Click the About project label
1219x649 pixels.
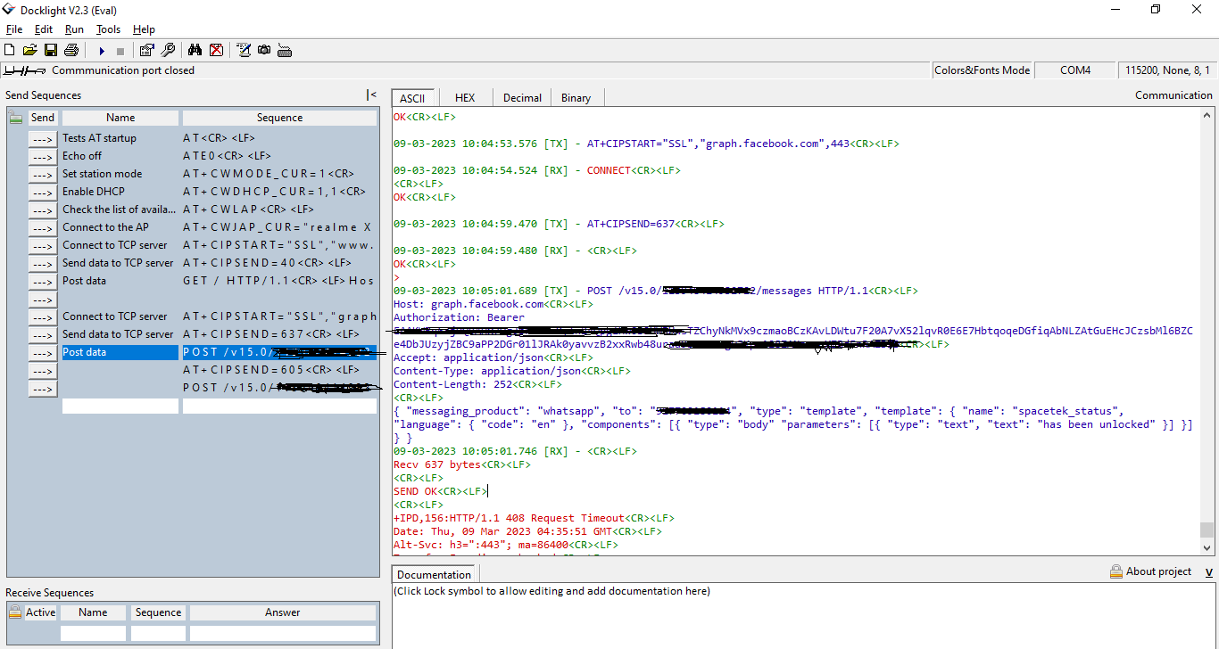(x=1158, y=571)
